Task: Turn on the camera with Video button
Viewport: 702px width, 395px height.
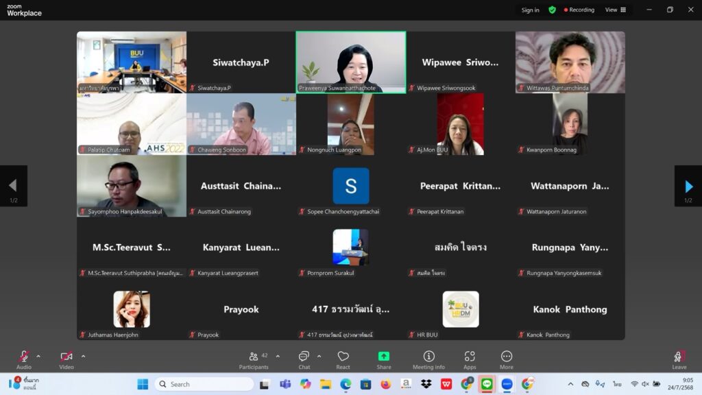Action: click(x=66, y=359)
